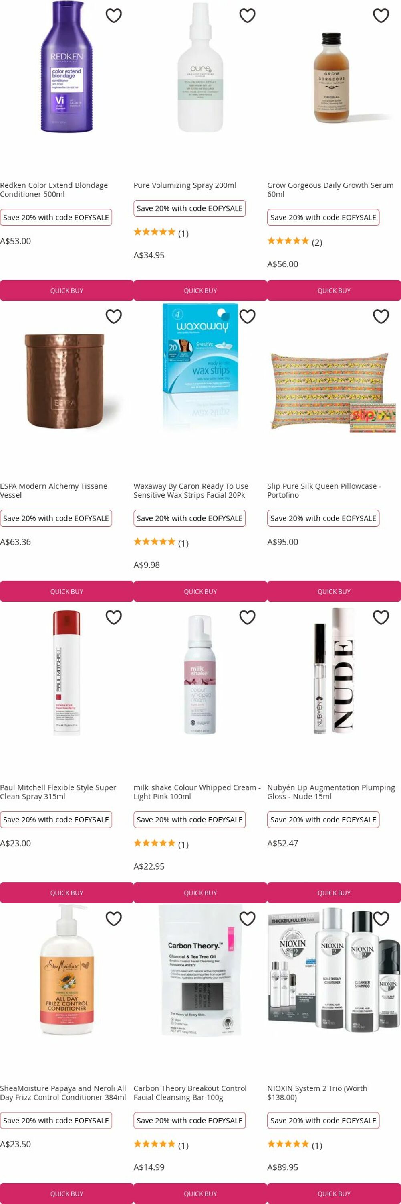Quick buy milk_shake Colour Whipped Cream
The image size is (401, 1204).
(x=200, y=893)
